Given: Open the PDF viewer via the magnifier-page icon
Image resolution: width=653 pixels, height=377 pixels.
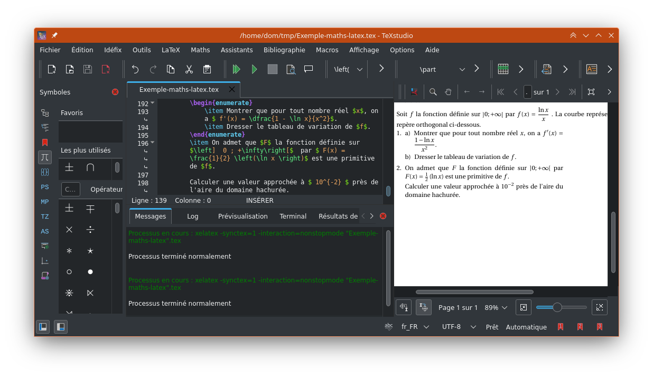Looking at the screenshot, I should tap(291, 69).
